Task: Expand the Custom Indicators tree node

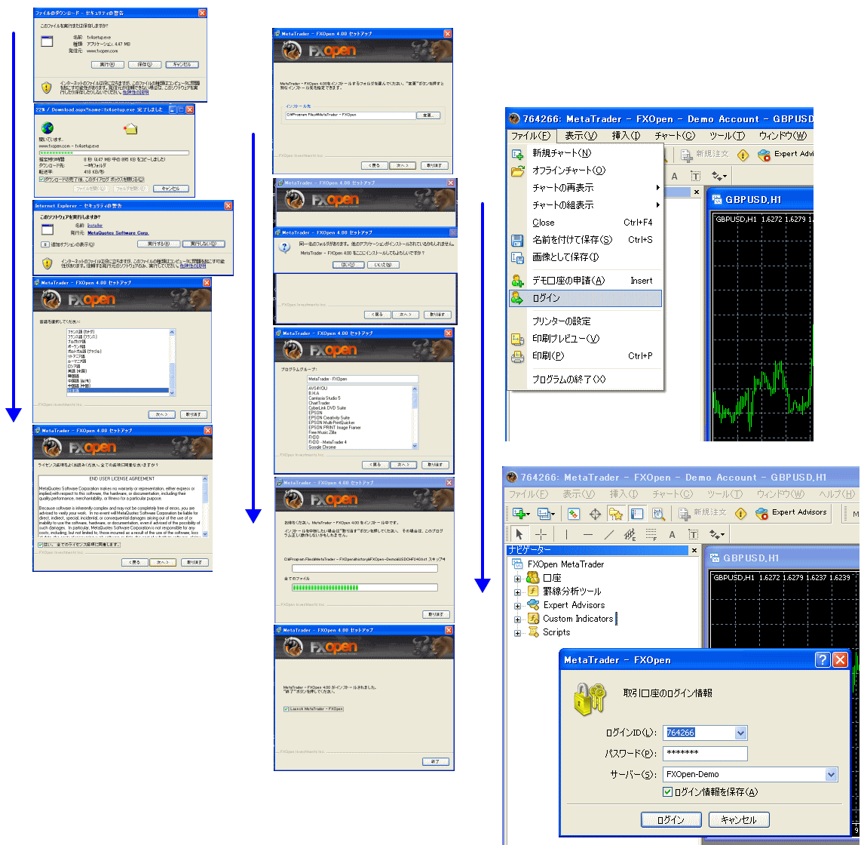Action: (x=517, y=619)
